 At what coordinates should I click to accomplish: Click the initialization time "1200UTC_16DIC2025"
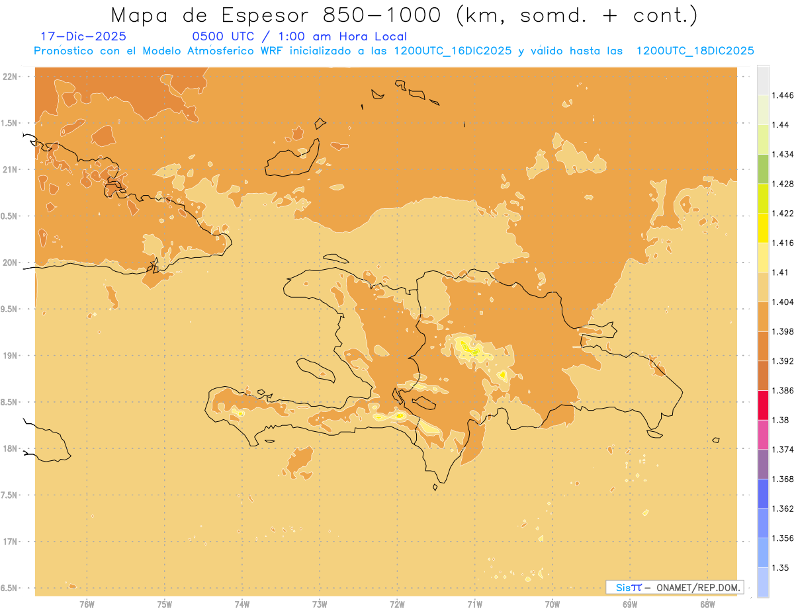point(452,51)
